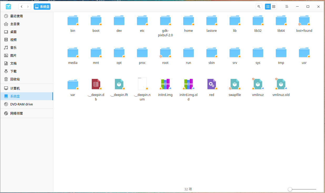Click the vmlinuz file
325x193 pixels.
[x=258, y=84]
